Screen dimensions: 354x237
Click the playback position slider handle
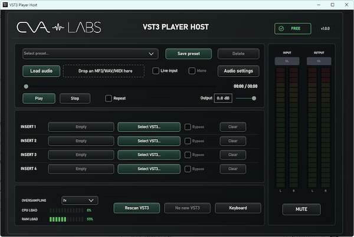click(x=26, y=86)
